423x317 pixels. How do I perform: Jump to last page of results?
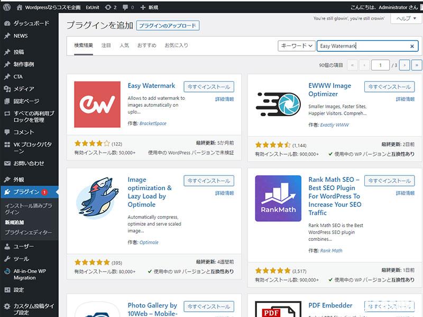coord(417,65)
